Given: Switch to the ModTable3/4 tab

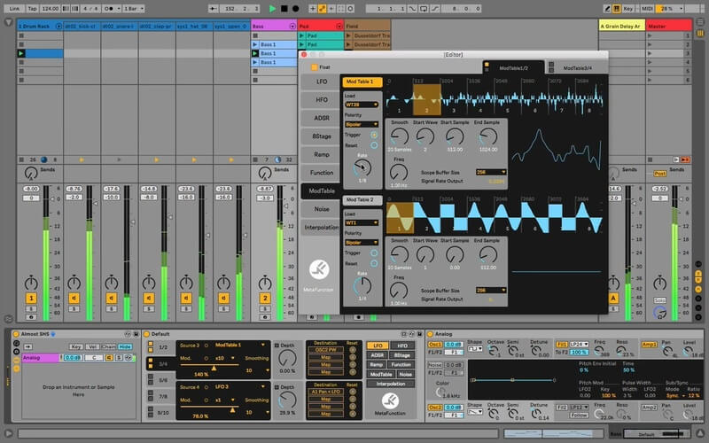Looking at the screenshot, I should click(x=578, y=68).
